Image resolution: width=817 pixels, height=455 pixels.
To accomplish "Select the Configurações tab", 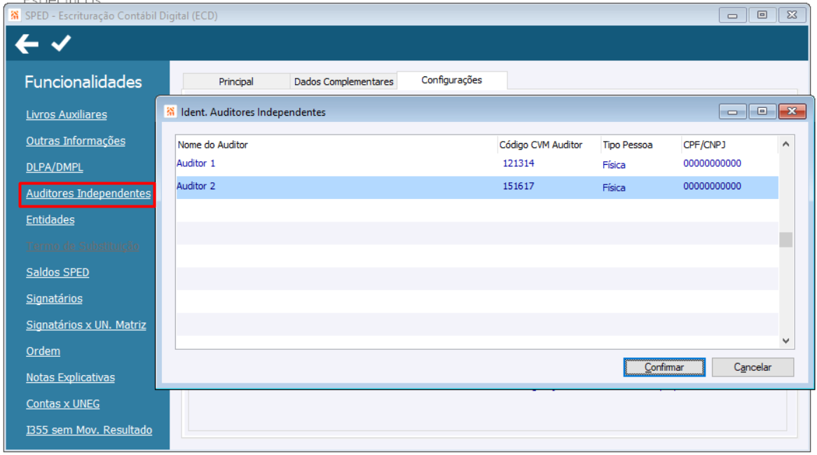I will click(452, 80).
